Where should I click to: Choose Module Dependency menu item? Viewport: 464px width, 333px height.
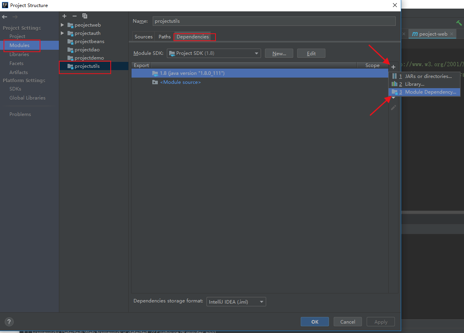(424, 92)
